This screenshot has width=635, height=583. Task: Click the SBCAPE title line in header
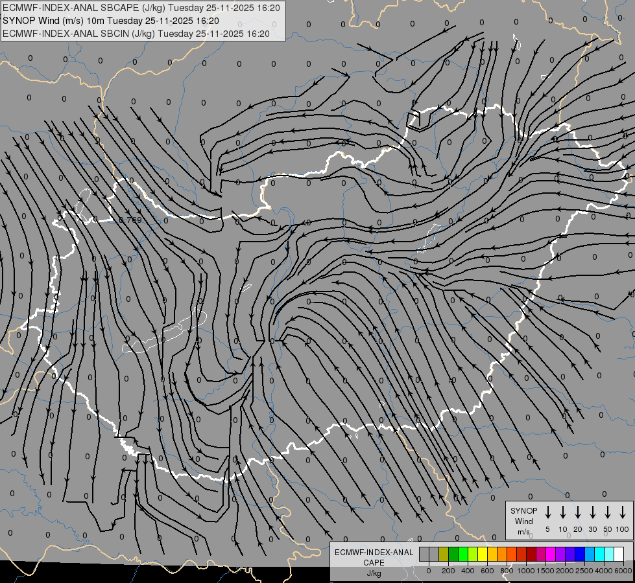coord(141,8)
